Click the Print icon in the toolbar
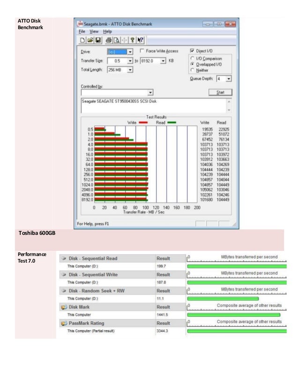 tap(109, 40)
